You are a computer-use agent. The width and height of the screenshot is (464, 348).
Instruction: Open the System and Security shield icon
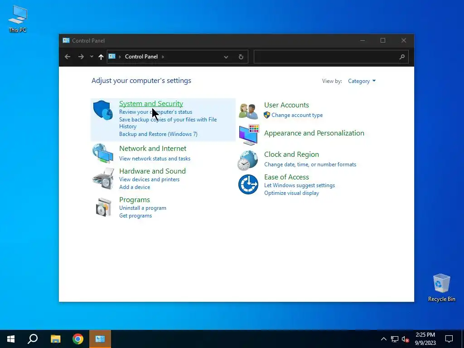103,110
